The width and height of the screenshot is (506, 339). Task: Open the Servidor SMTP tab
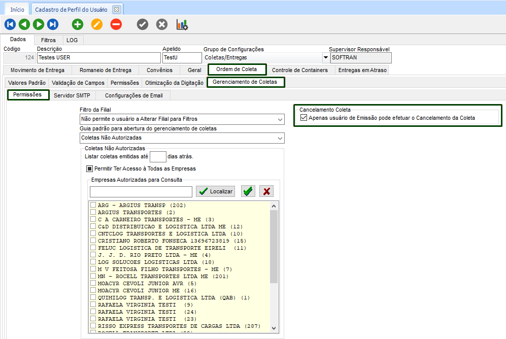pyautogui.click(x=72, y=95)
